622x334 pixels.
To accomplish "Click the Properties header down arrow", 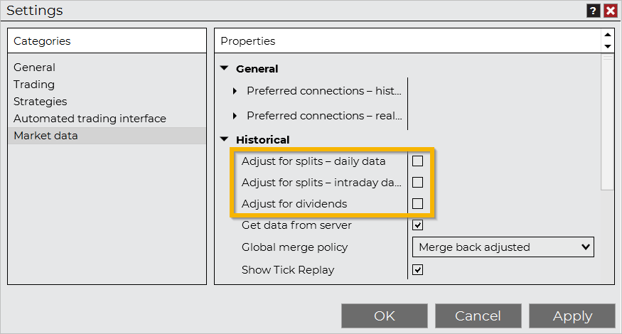I will pos(608,46).
